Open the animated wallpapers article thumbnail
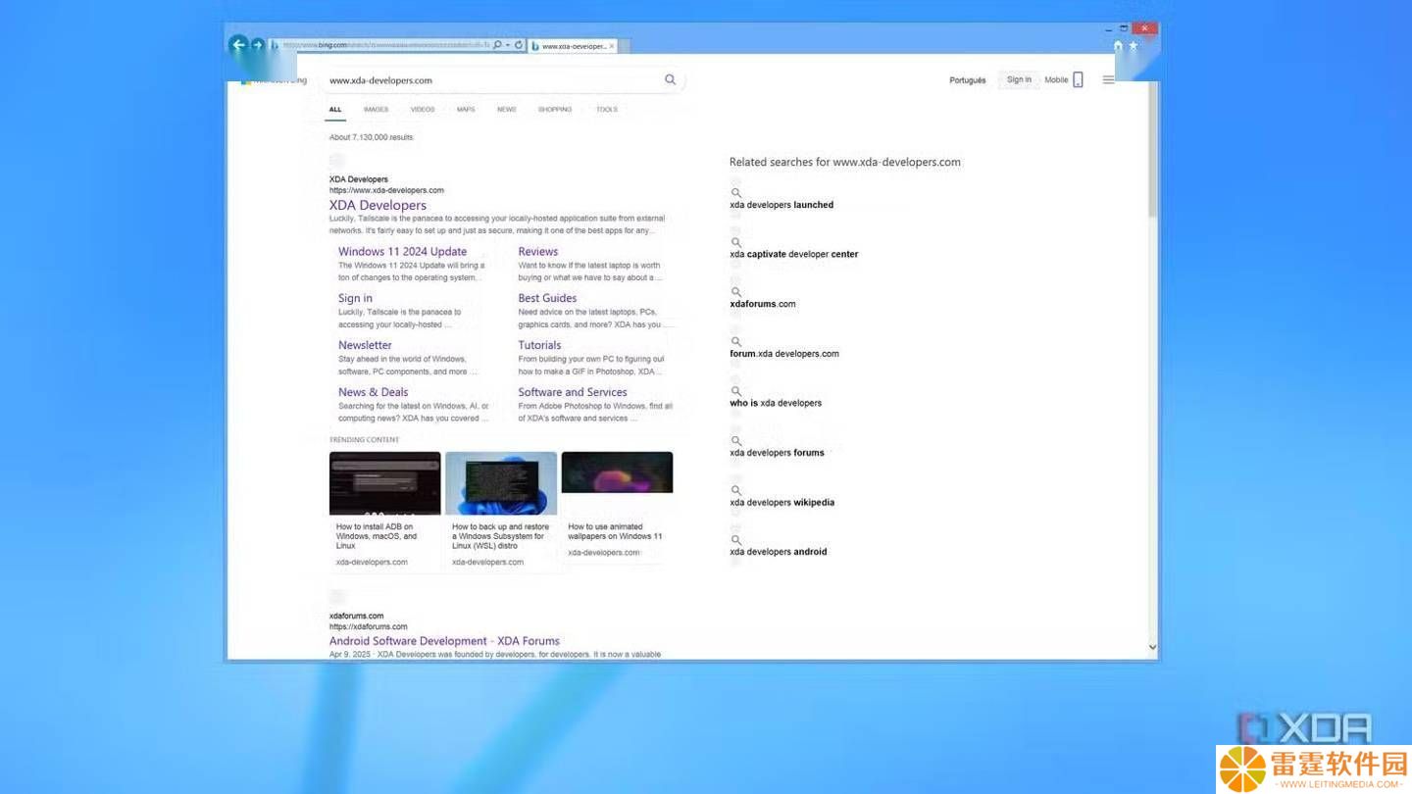This screenshot has width=1412, height=794. (x=617, y=472)
